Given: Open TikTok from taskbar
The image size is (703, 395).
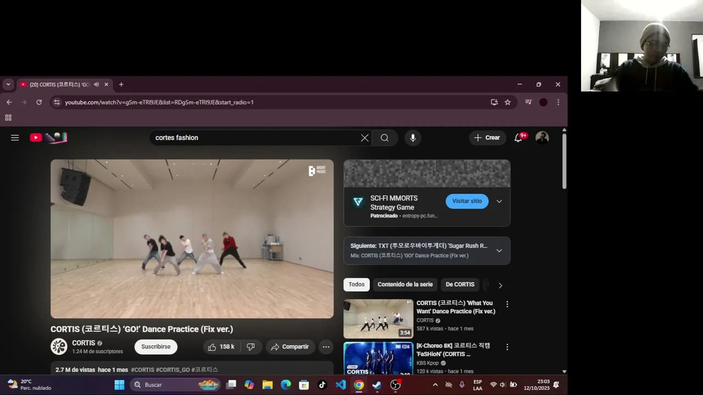Looking at the screenshot, I should pyautogui.click(x=322, y=385).
